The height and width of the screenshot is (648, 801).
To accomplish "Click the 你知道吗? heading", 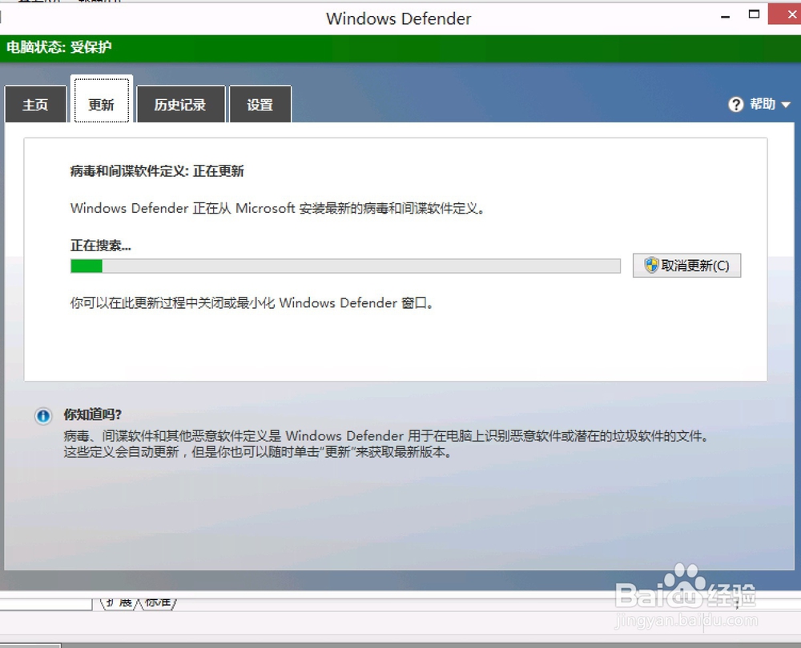I will [x=92, y=414].
